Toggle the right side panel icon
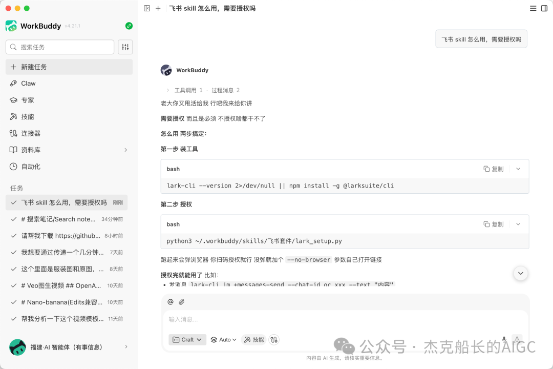 tap(544, 8)
